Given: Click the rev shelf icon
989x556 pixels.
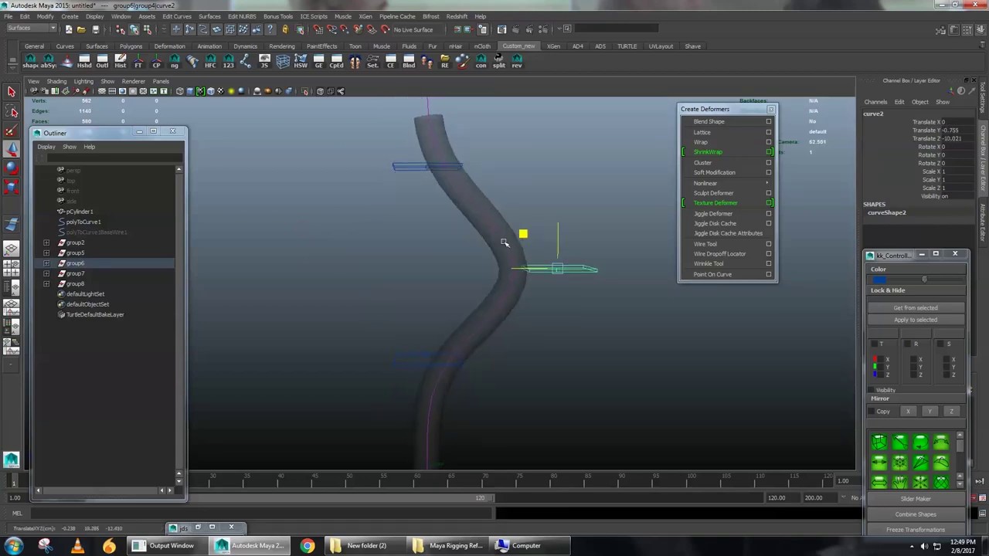Looking at the screenshot, I should point(517,61).
